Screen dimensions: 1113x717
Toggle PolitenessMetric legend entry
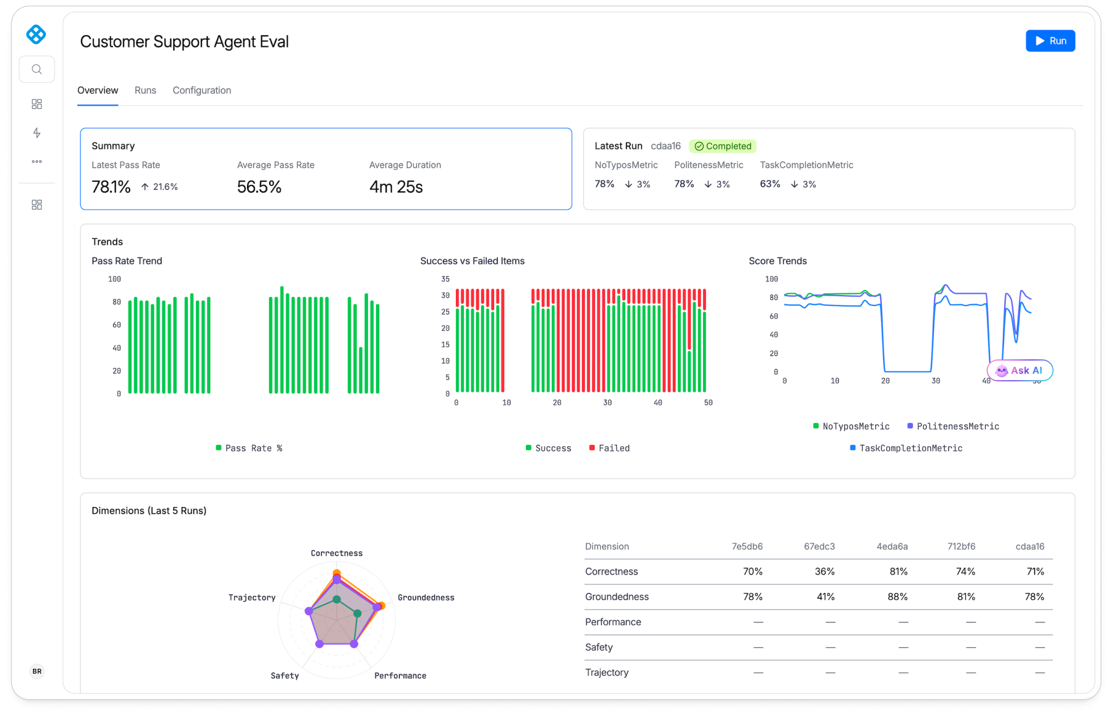pos(953,426)
